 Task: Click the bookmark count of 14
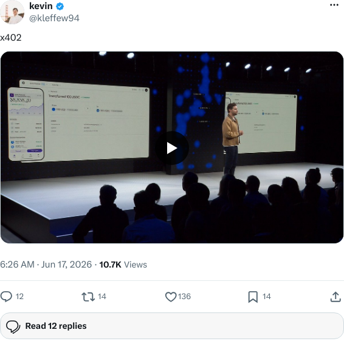(x=267, y=297)
